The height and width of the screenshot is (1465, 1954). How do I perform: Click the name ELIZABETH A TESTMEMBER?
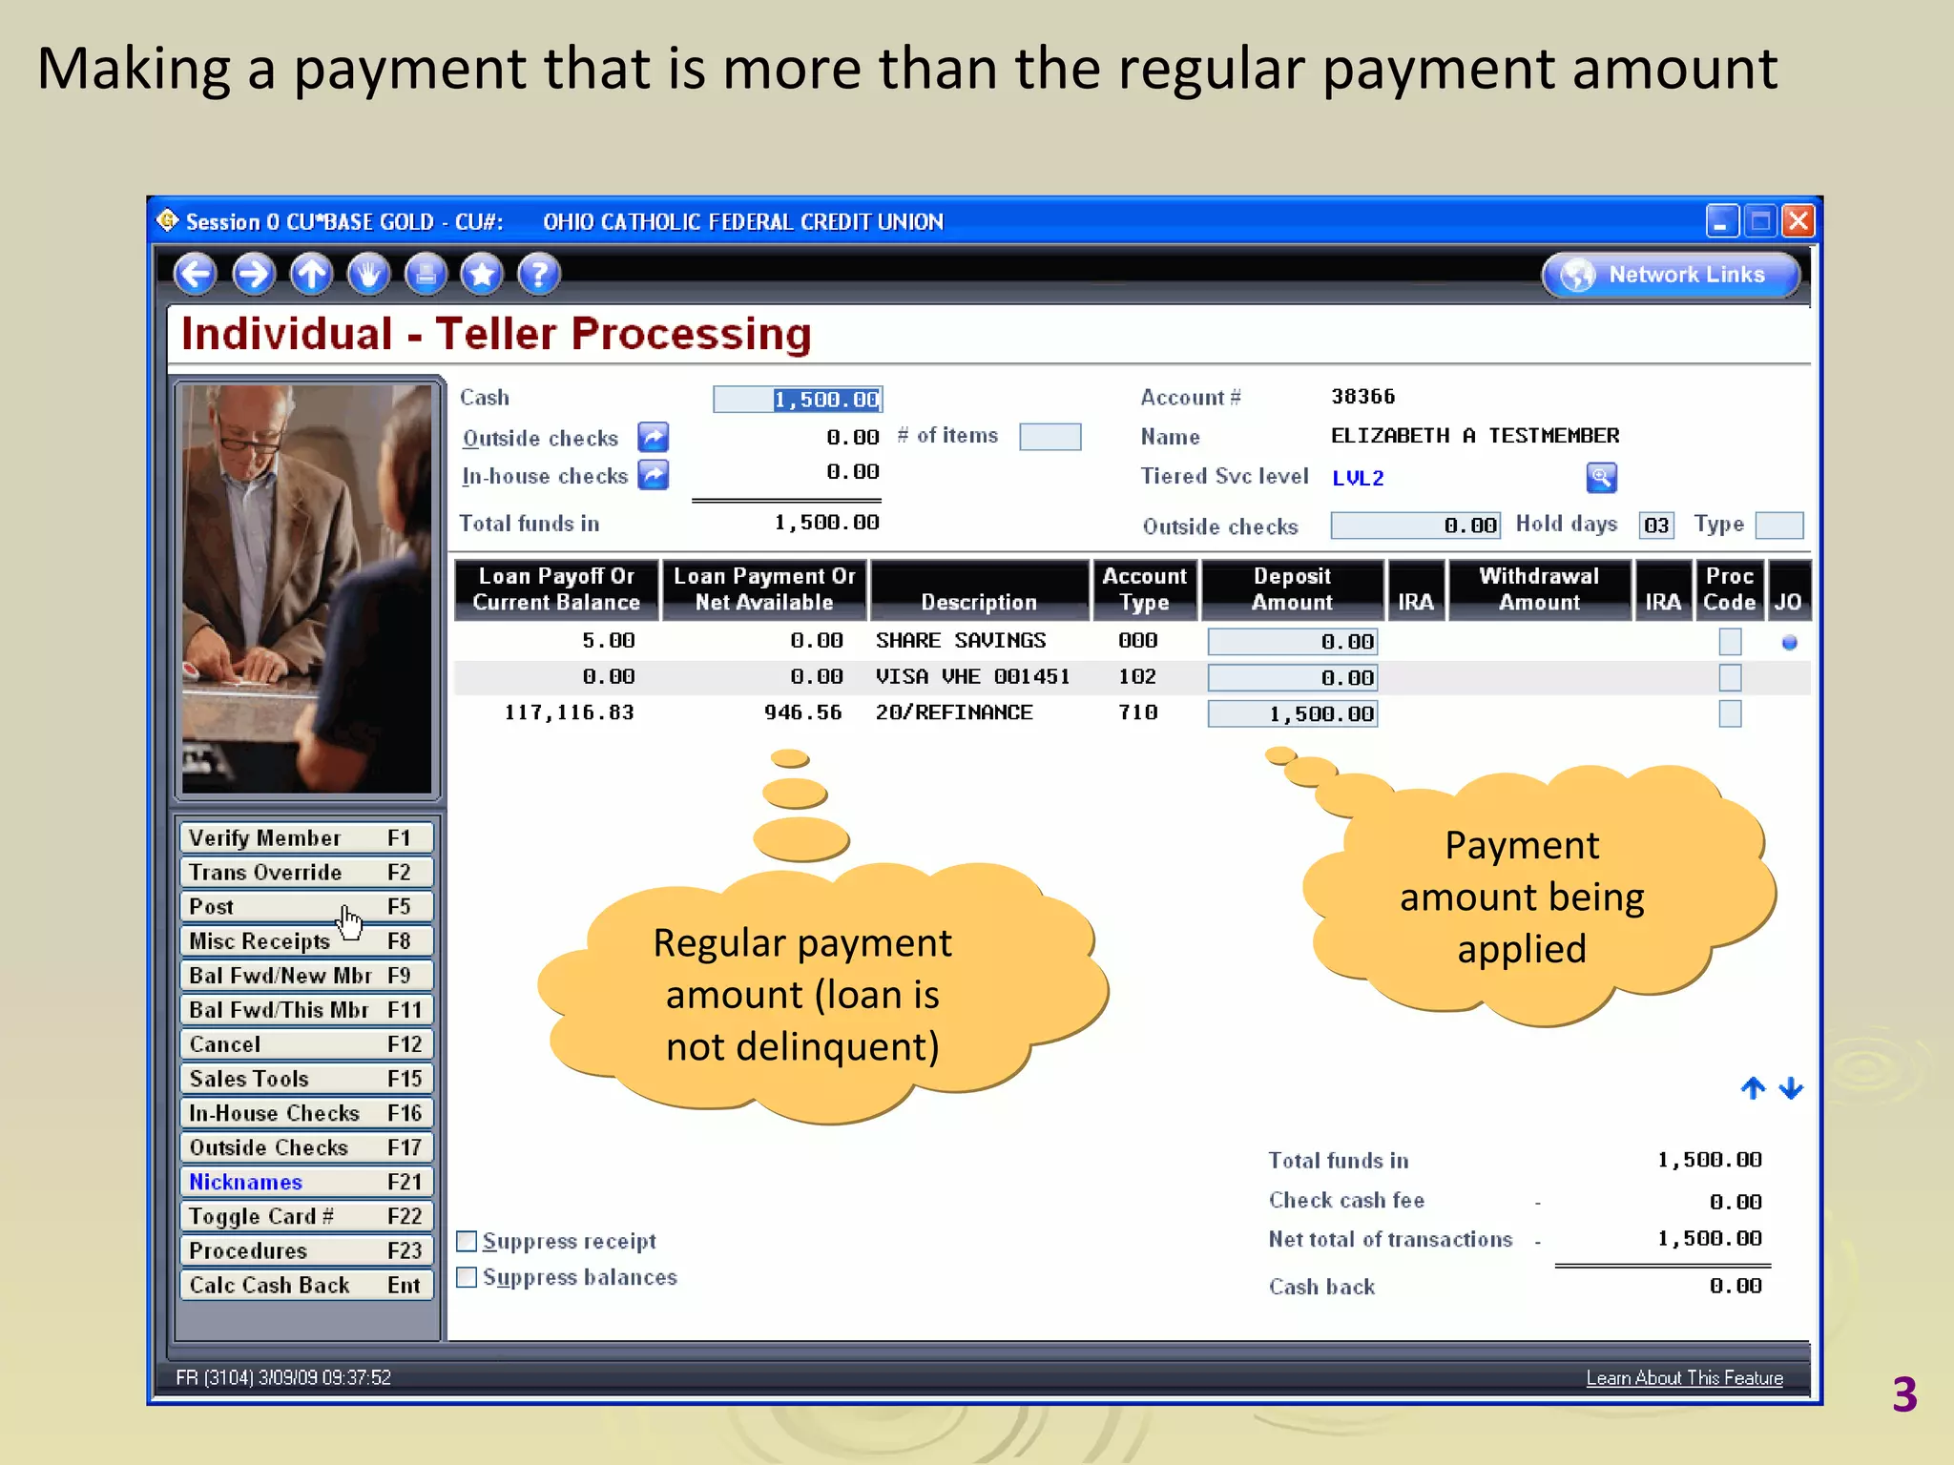pyautogui.click(x=1475, y=436)
